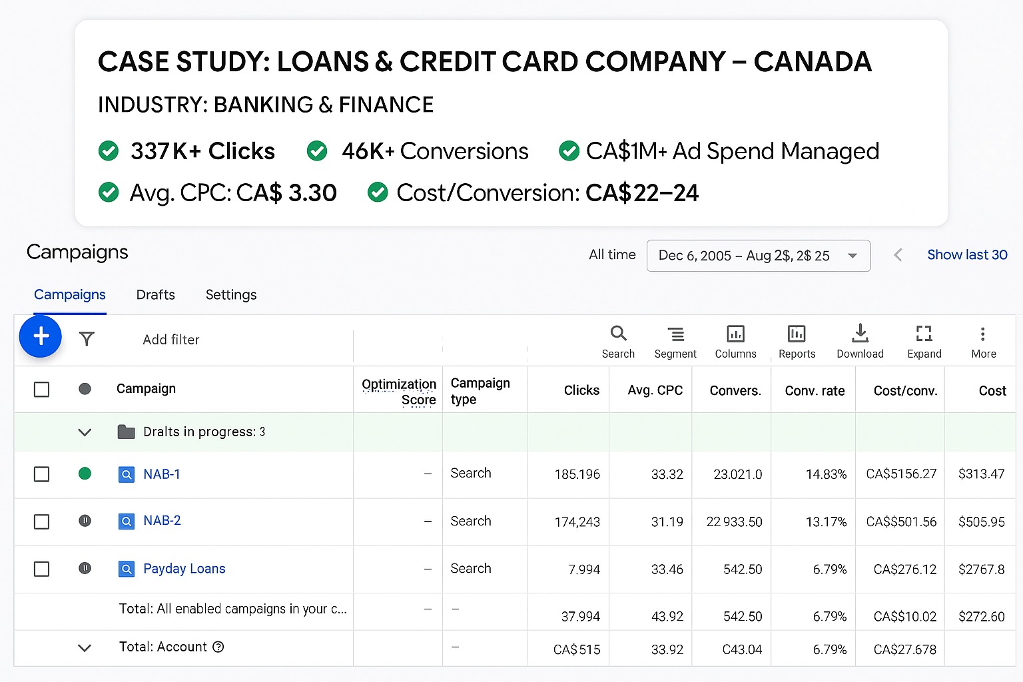The height and width of the screenshot is (682, 1023).
Task: Click the Total All enabled campaigns row label
Action: tap(232, 609)
